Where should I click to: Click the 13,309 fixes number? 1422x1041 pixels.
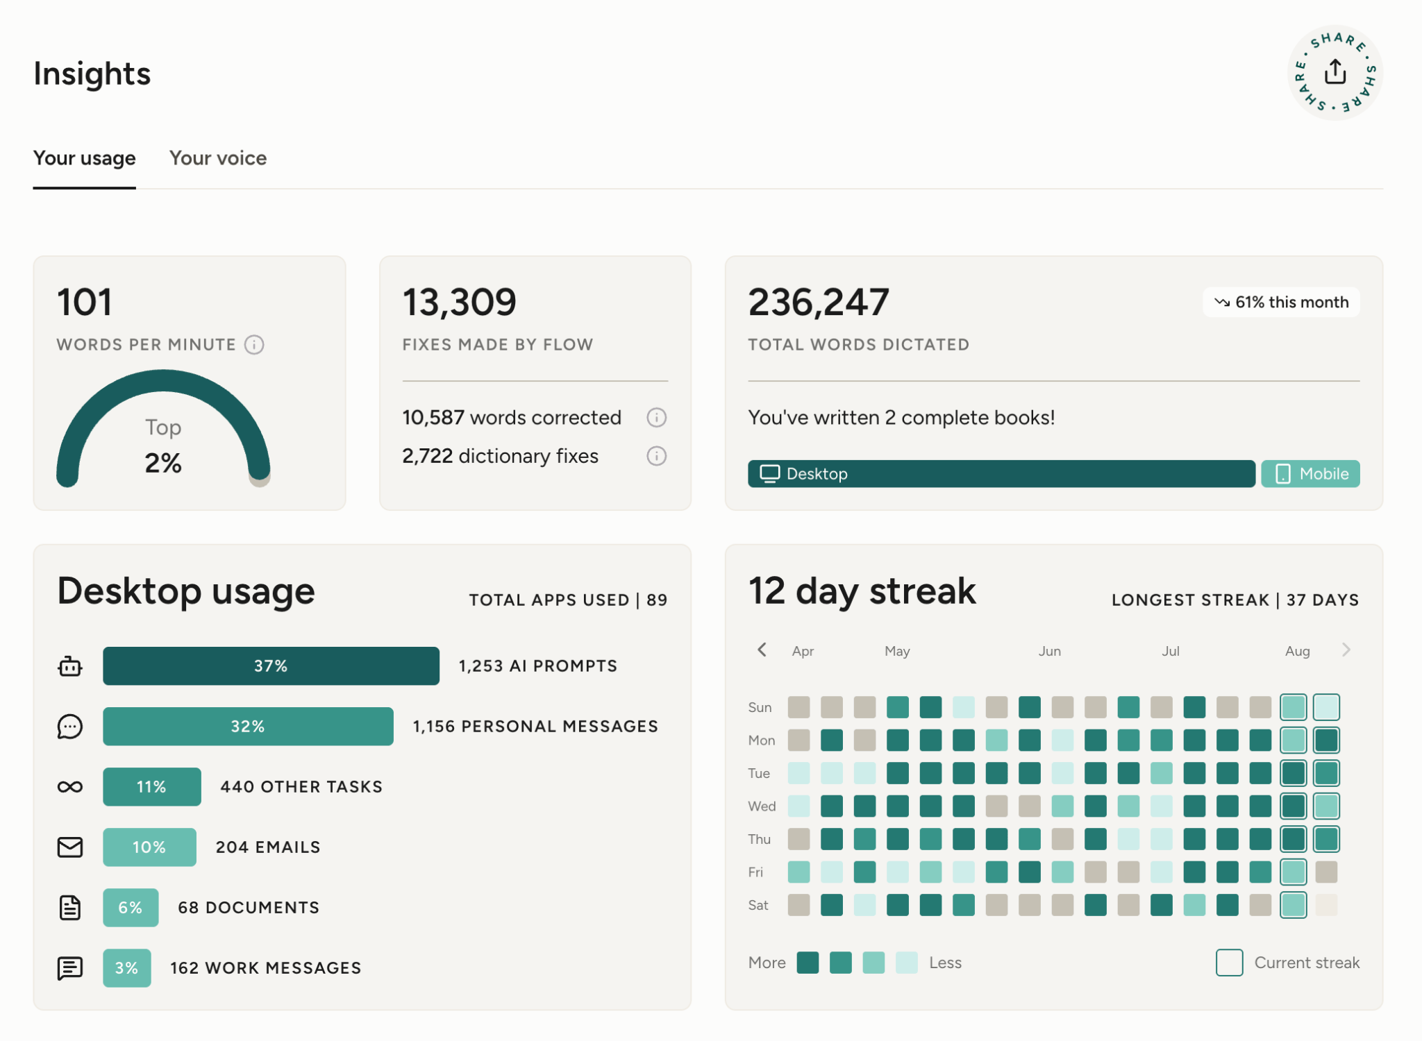coord(459,303)
